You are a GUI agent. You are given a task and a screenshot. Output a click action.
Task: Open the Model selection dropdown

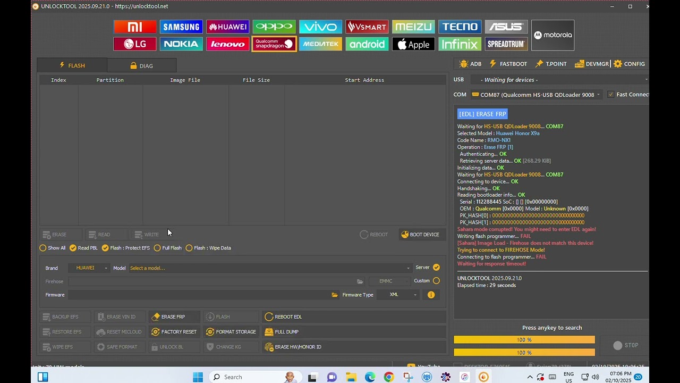tap(270, 268)
